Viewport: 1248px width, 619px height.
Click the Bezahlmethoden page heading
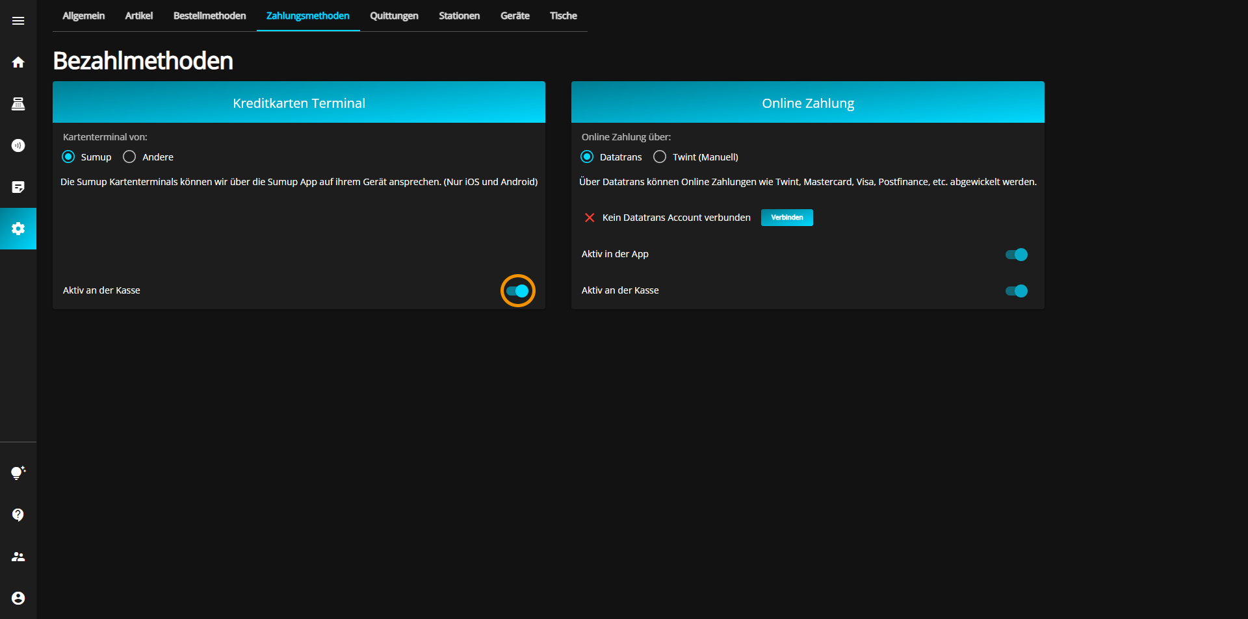[143, 60]
